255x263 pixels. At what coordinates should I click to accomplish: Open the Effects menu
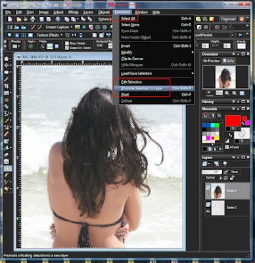(x=74, y=12)
